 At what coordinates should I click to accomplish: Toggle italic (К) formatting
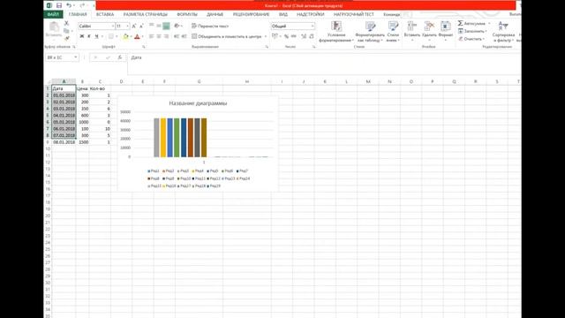(x=89, y=36)
